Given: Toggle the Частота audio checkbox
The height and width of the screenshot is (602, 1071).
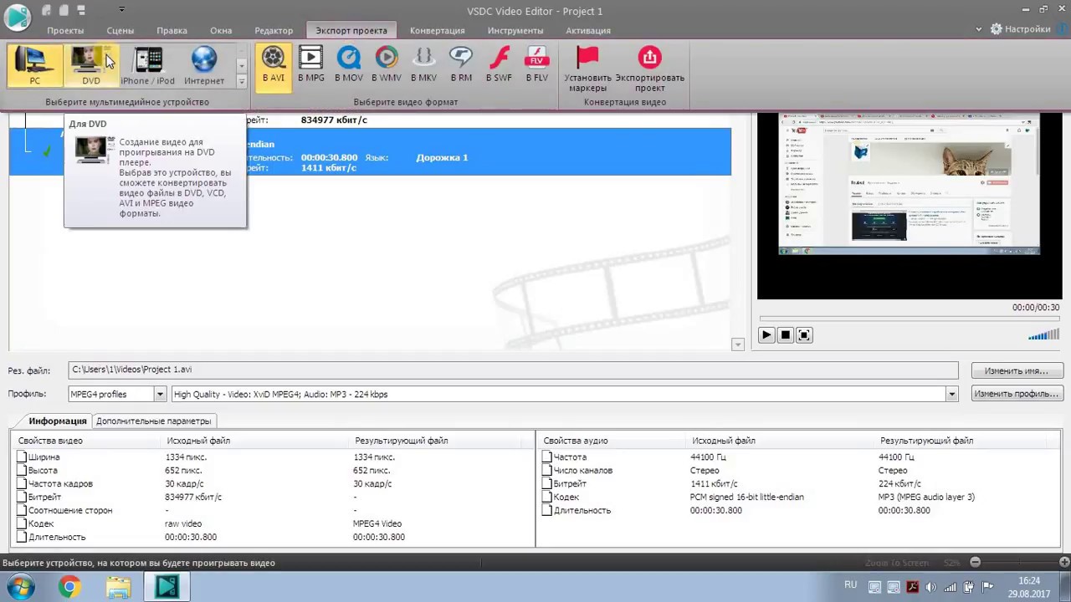Looking at the screenshot, I should click(546, 457).
